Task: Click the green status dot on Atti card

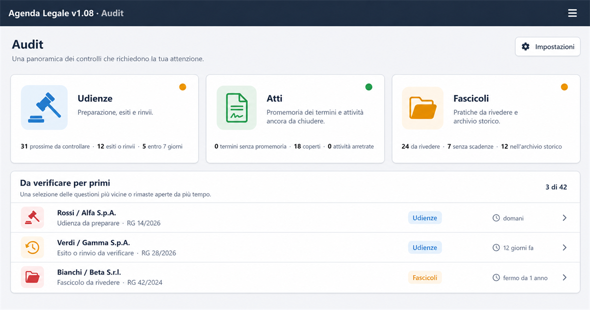Action: [x=369, y=87]
